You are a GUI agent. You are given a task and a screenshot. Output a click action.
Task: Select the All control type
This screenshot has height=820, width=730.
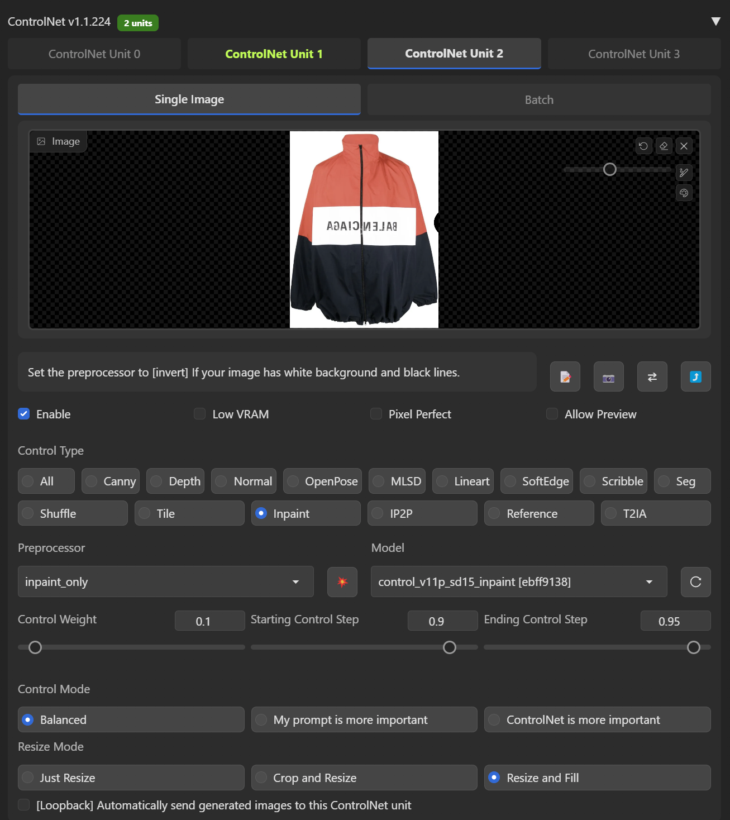click(46, 481)
